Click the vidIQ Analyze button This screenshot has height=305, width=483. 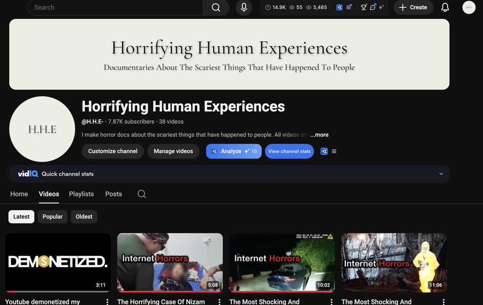(234, 151)
